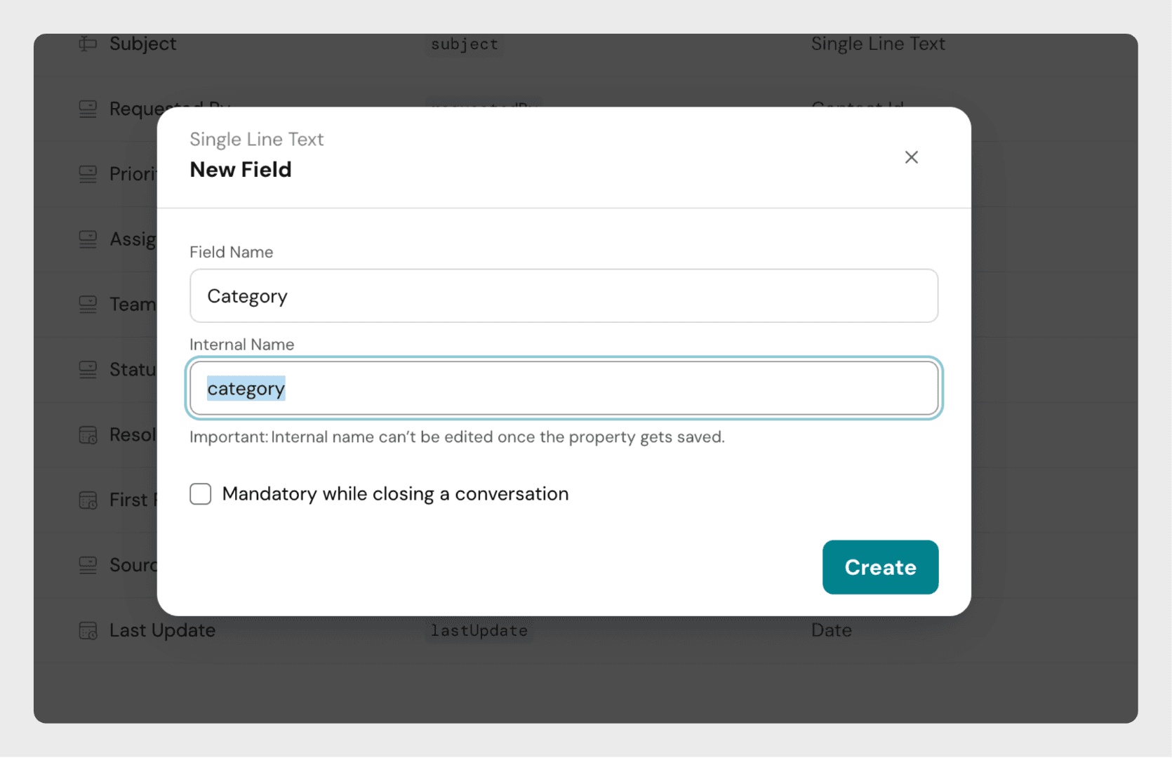Click the Internal Name input box
This screenshot has width=1172, height=758.
pos(564,389)
